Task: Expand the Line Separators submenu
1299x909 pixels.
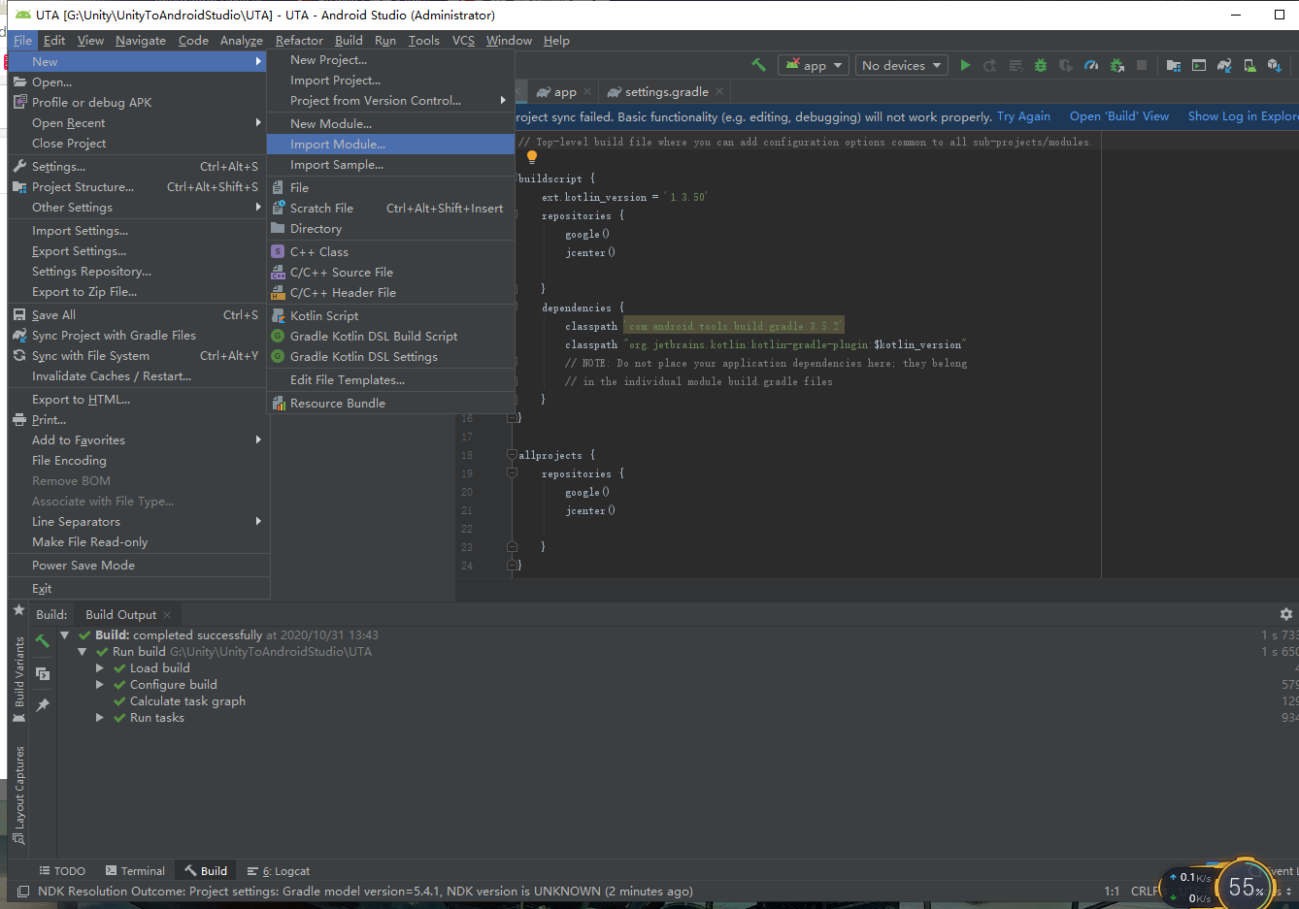Action: point(137,522)
